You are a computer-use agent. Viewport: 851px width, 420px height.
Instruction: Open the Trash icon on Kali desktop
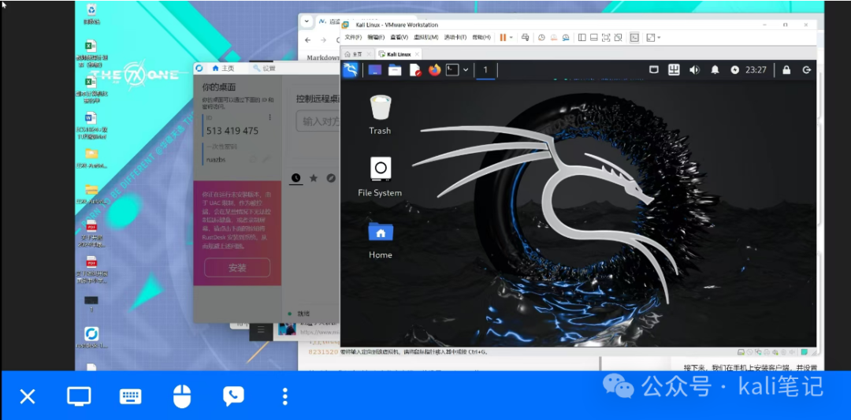[x=380, y=114]
